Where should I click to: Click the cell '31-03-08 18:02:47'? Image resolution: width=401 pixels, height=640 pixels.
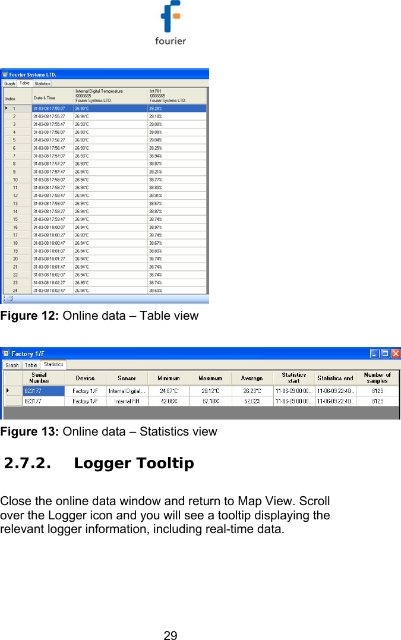[x=53, y=291]
